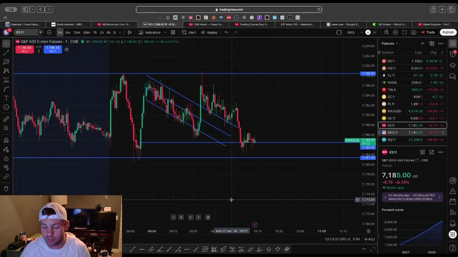This screenshot has width=458, height=257.
Task: Select NQ1! in the watchlist
Action: click(x=412, y=140)
